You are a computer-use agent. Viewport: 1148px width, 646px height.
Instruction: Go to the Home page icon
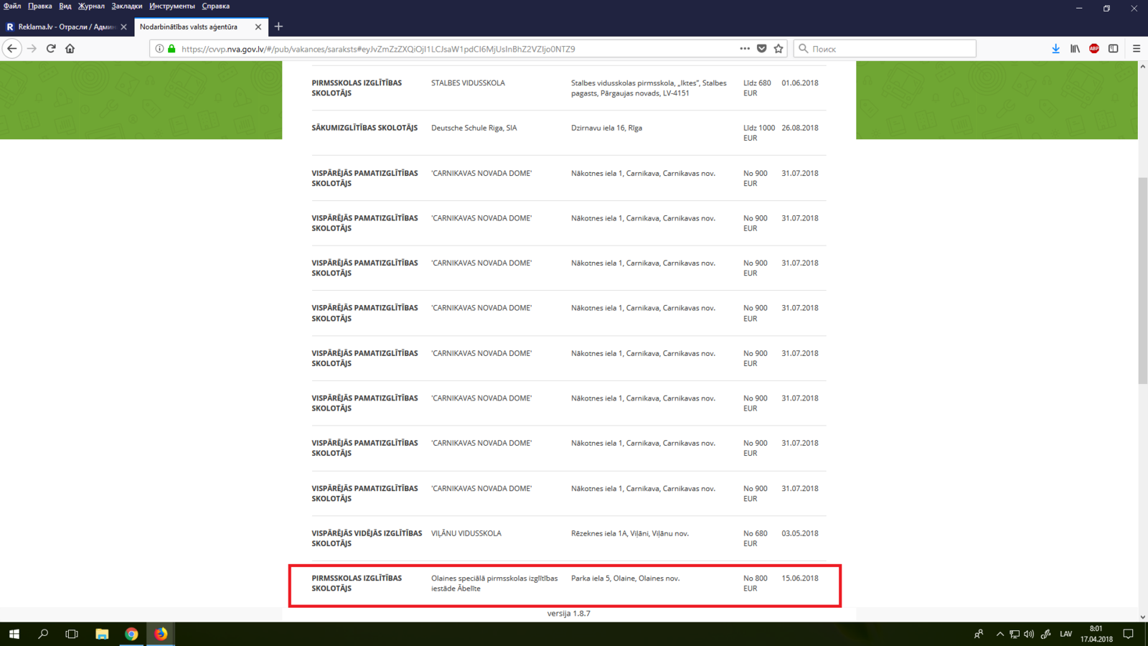point(70,49)
